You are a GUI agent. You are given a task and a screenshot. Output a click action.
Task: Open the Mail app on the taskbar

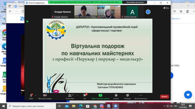click(67, 106)
